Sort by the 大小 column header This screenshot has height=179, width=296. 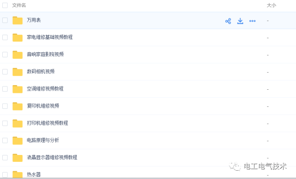271,5
